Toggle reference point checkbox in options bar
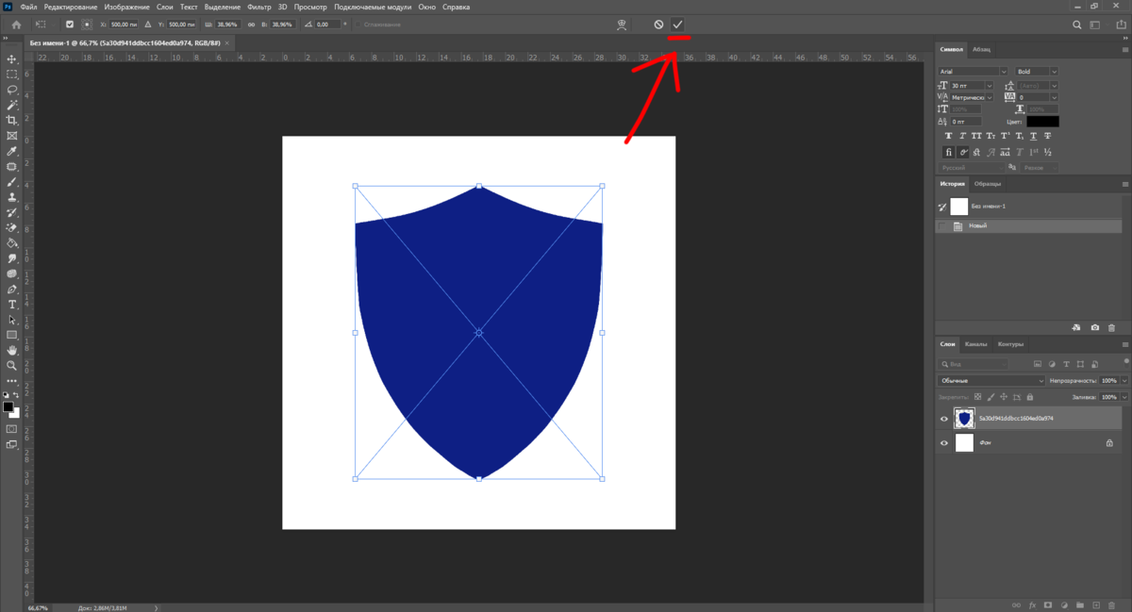 pyautogui.click(x=69, y=24)
